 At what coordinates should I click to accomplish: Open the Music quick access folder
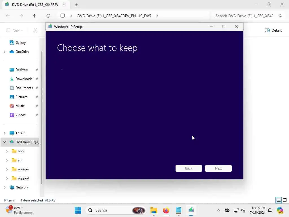pos(20,106)
